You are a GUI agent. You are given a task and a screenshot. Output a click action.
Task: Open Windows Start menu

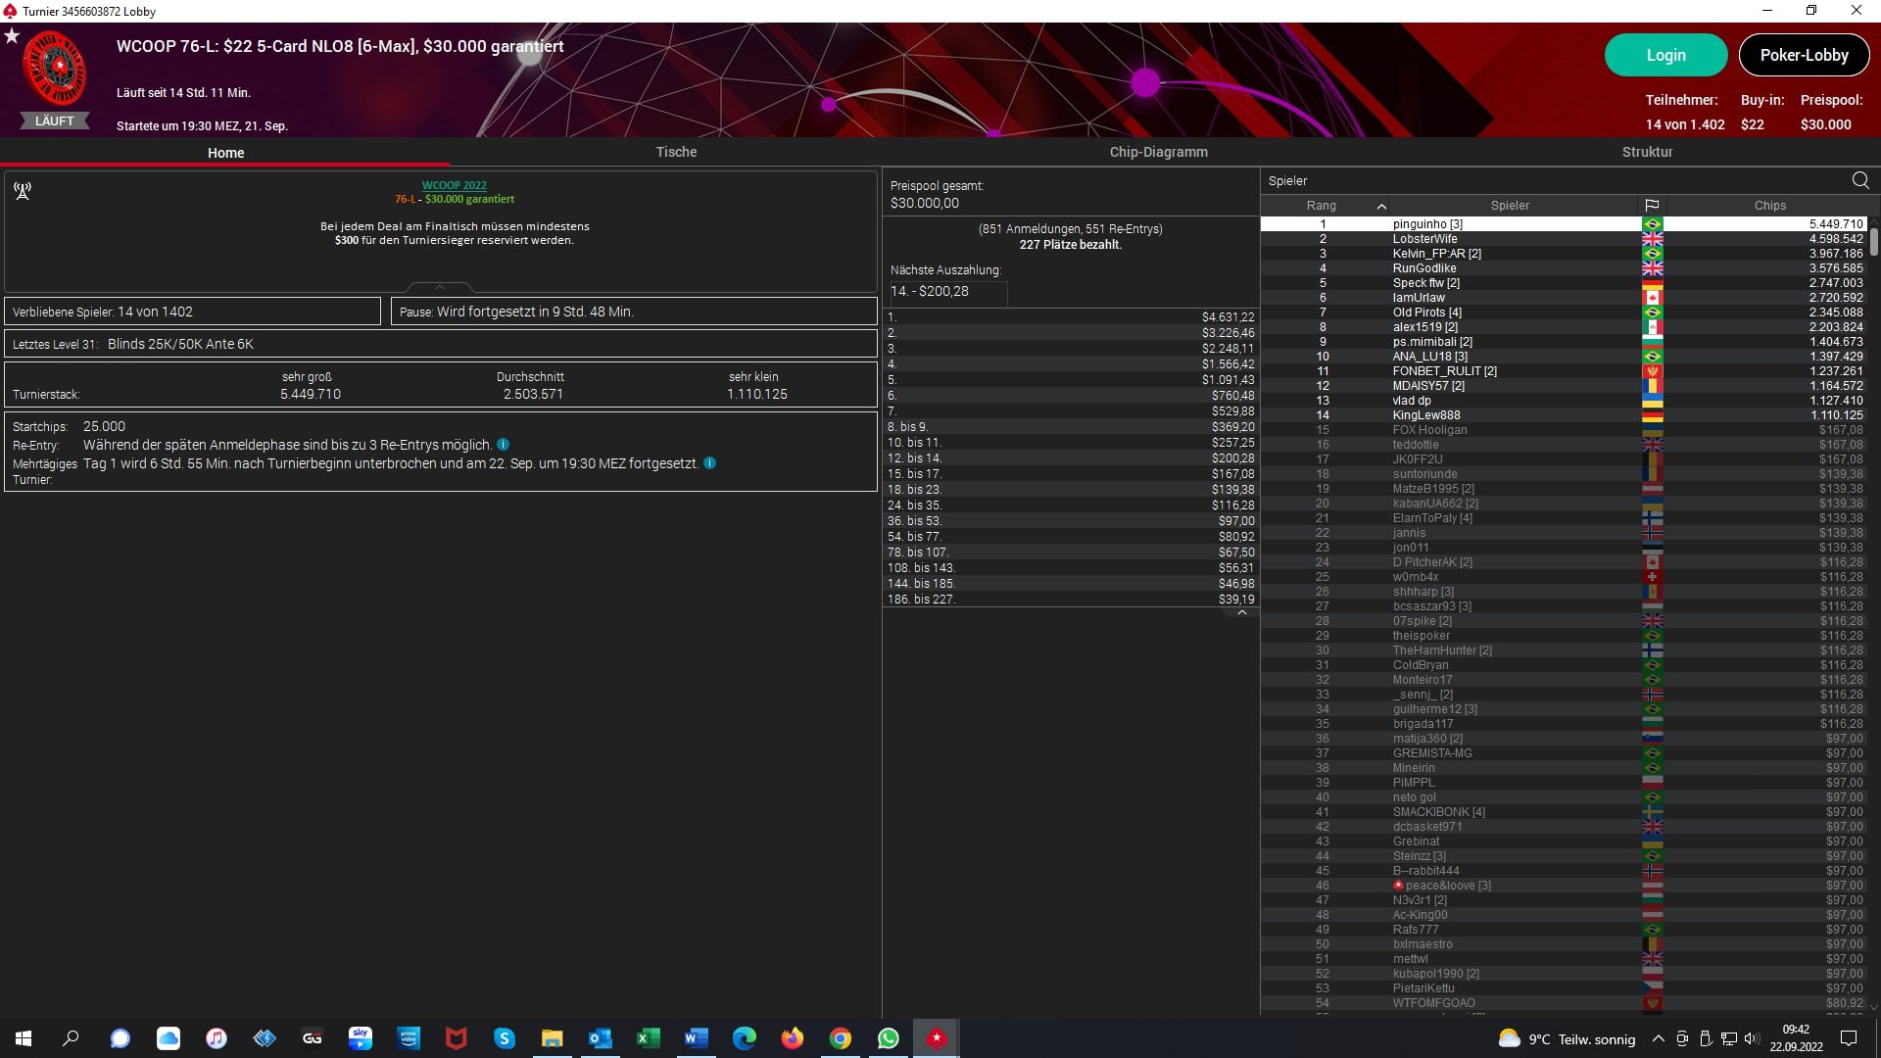(24, 1038)
